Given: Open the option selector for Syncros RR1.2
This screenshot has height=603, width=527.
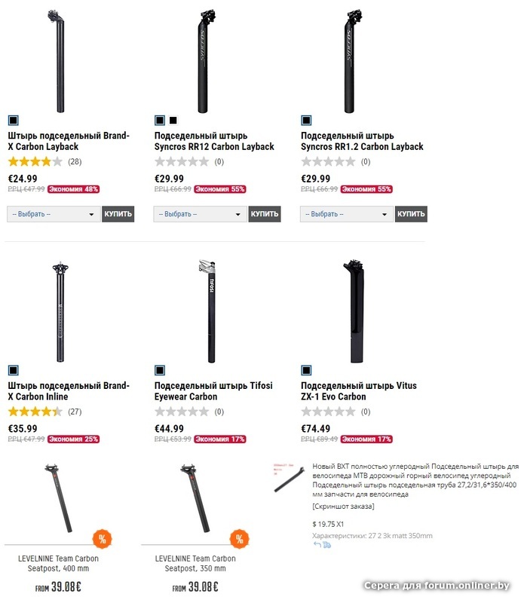Looking at the screenshot, I should 346,214.
